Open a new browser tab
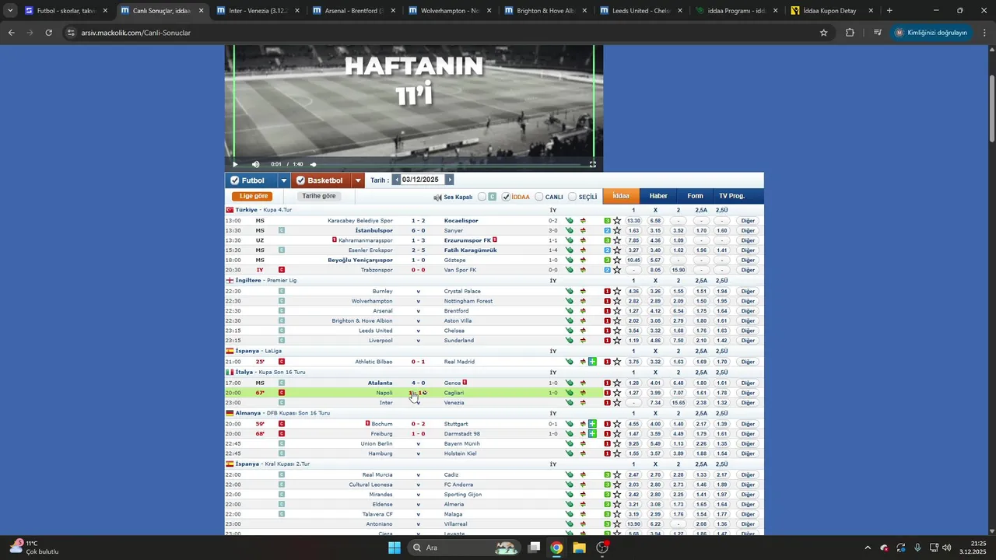 [x=889, y=11]
